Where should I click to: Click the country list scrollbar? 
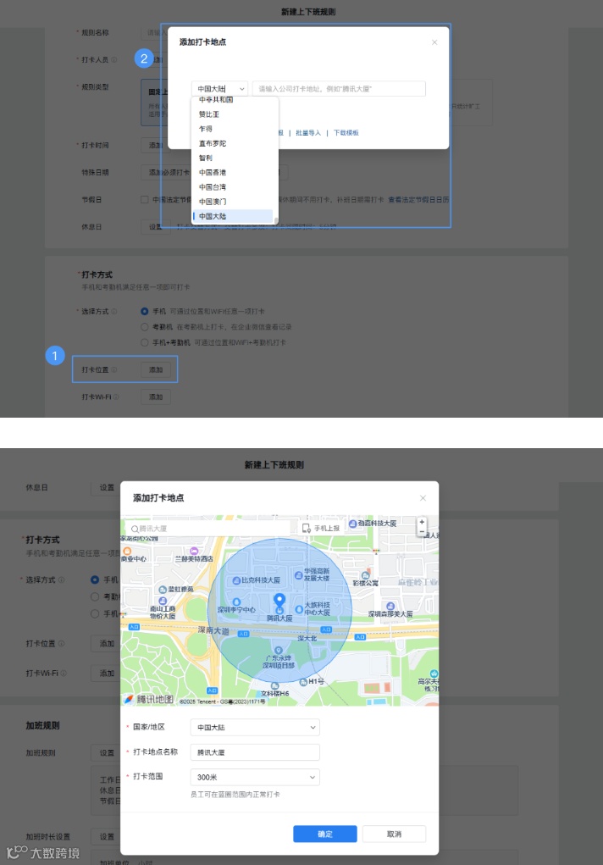[276, 220]
